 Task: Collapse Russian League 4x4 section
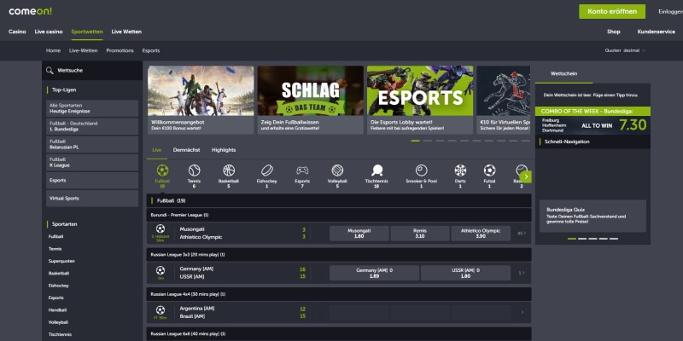tap(339, 294)
